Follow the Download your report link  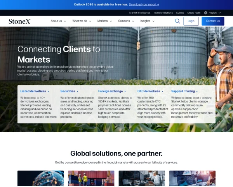[x=144, y=4]
